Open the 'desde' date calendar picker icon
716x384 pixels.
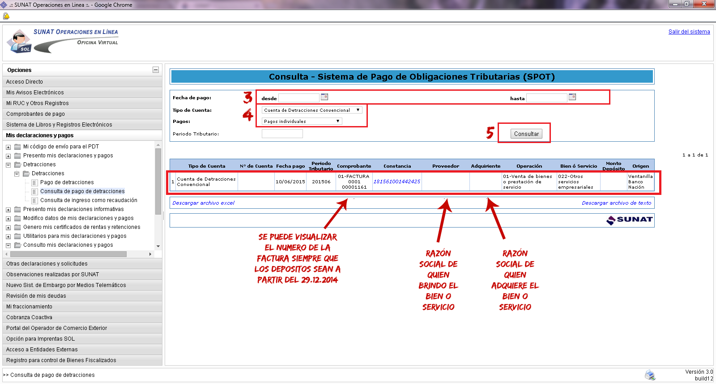[x=324, y=97]
